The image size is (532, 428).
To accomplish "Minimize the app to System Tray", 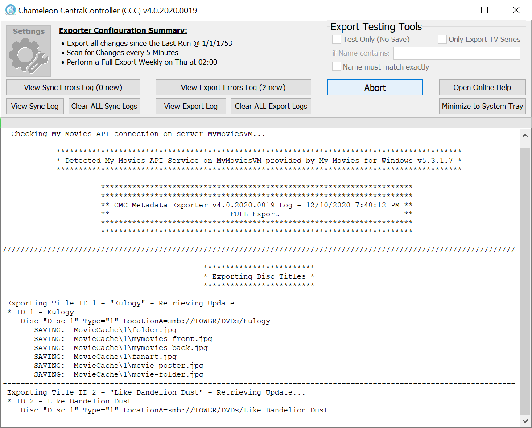I will point(482,106).
